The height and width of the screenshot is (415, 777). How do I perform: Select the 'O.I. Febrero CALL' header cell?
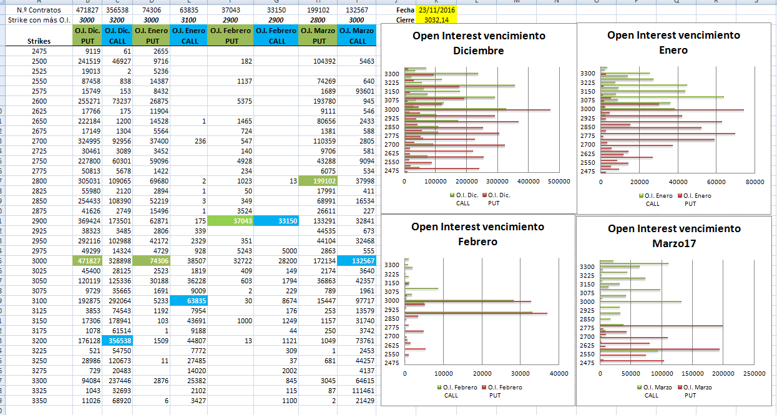click(276, 36)
